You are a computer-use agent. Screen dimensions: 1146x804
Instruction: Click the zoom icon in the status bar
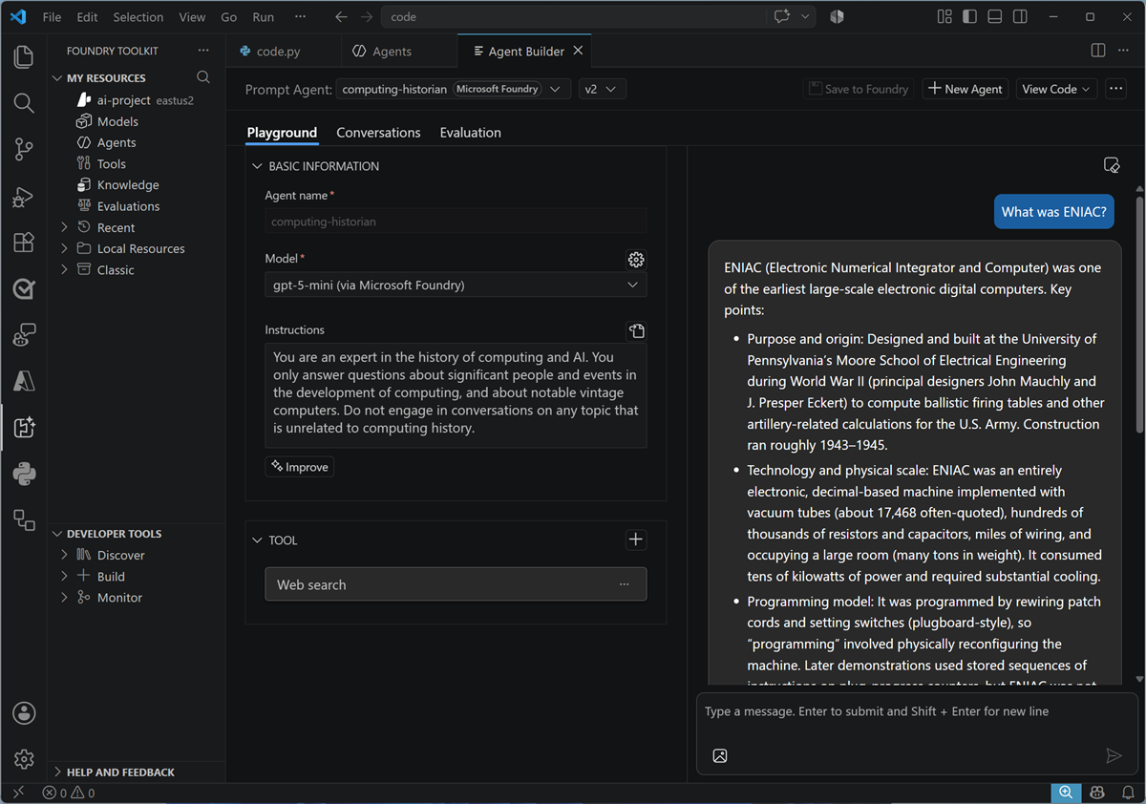[x=1065, y=793]
